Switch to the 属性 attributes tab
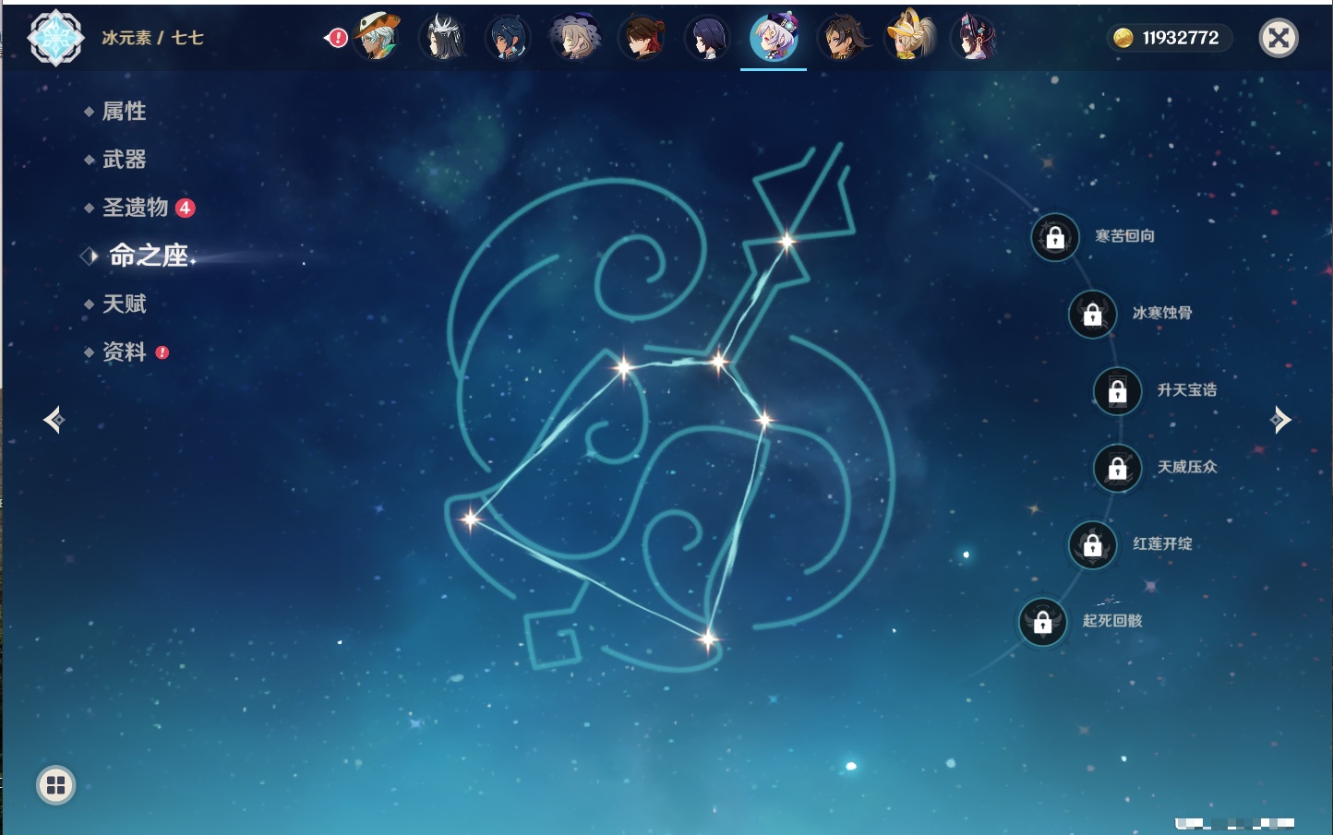This screenshot has height=835, width=1333. tap(124, 112)
